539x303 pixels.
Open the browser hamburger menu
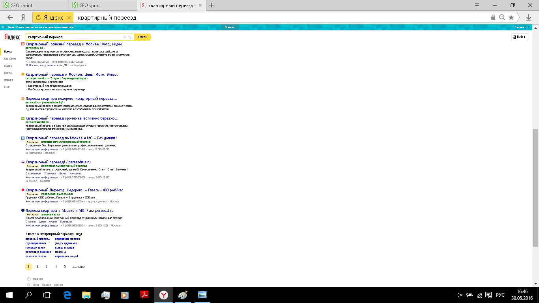click(477, 5)
